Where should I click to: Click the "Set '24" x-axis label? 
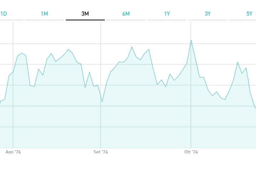[x=101, y=152]
